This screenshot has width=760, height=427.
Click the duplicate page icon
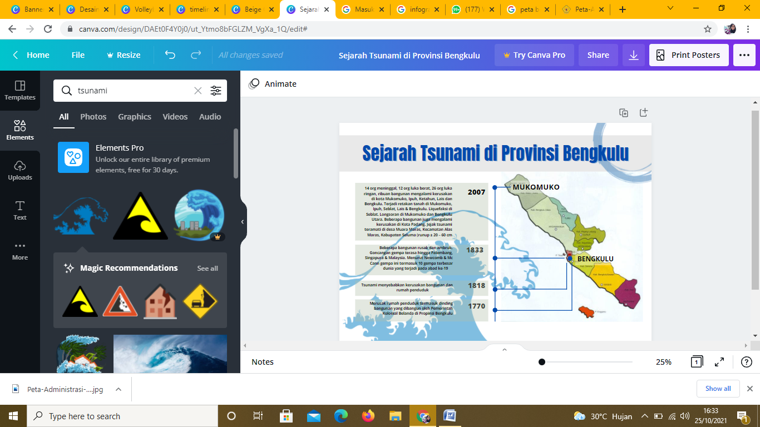(x=624, y=113)
